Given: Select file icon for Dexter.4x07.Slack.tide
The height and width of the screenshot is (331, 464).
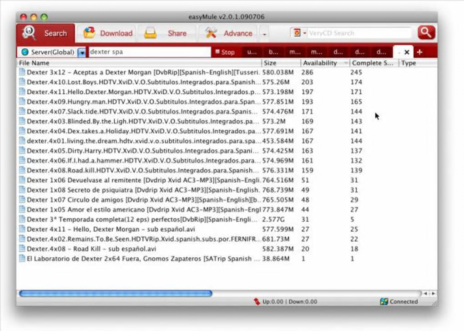Looking at the screenshot, I should (x=22, y=111).
